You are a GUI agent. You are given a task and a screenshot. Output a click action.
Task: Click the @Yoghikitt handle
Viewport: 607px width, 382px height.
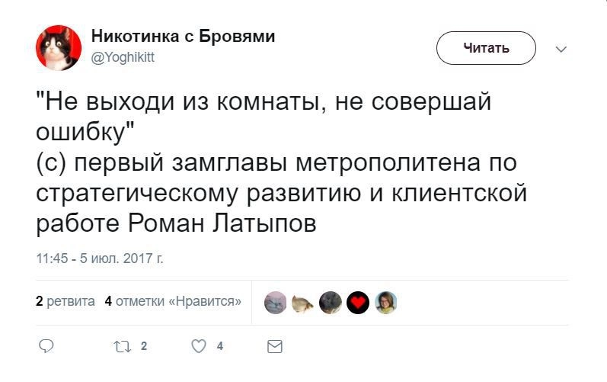tap(123, 57)
